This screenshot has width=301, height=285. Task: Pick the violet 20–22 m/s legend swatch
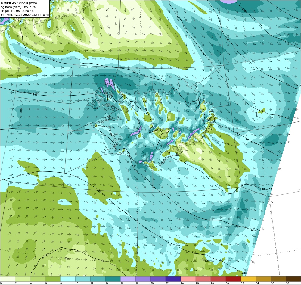158,279
